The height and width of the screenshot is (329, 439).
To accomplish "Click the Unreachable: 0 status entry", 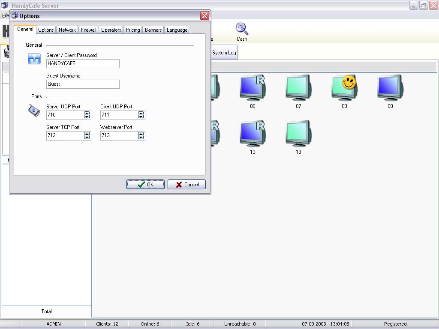I will tap(240, 324).
